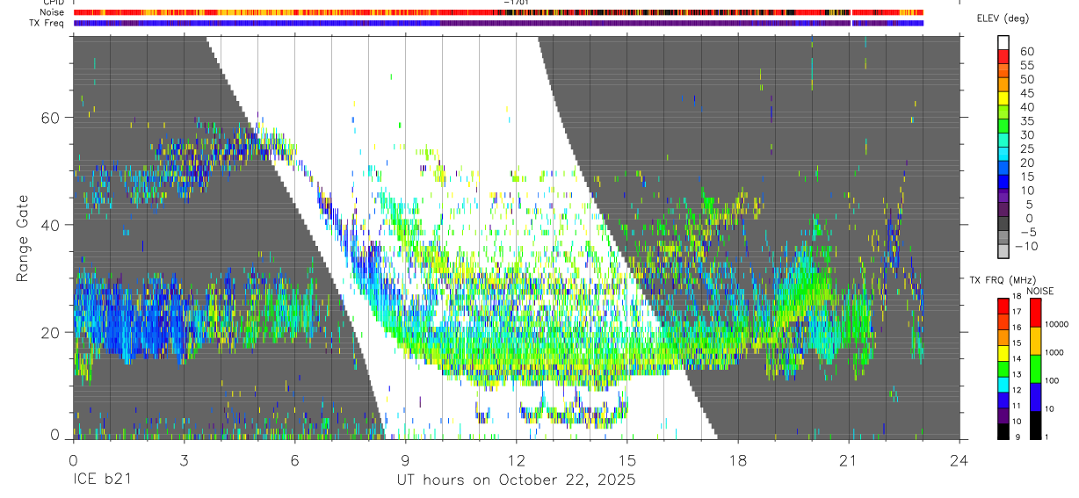Click the '-5' value on the ELEV scale

click(1028, 232)
